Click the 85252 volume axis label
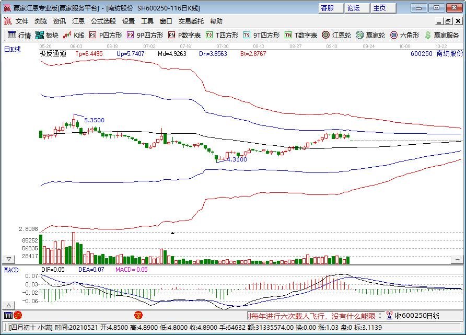466x335 pixels. click(30, 240)
